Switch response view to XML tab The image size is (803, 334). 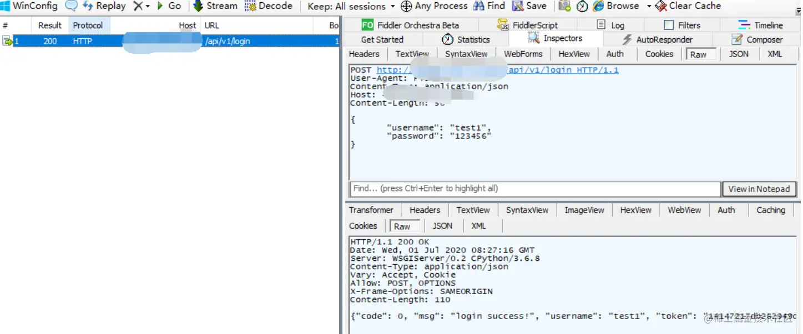tap(478, 225)
